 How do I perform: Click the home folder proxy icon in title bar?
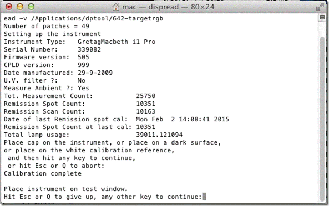[115, 7]
